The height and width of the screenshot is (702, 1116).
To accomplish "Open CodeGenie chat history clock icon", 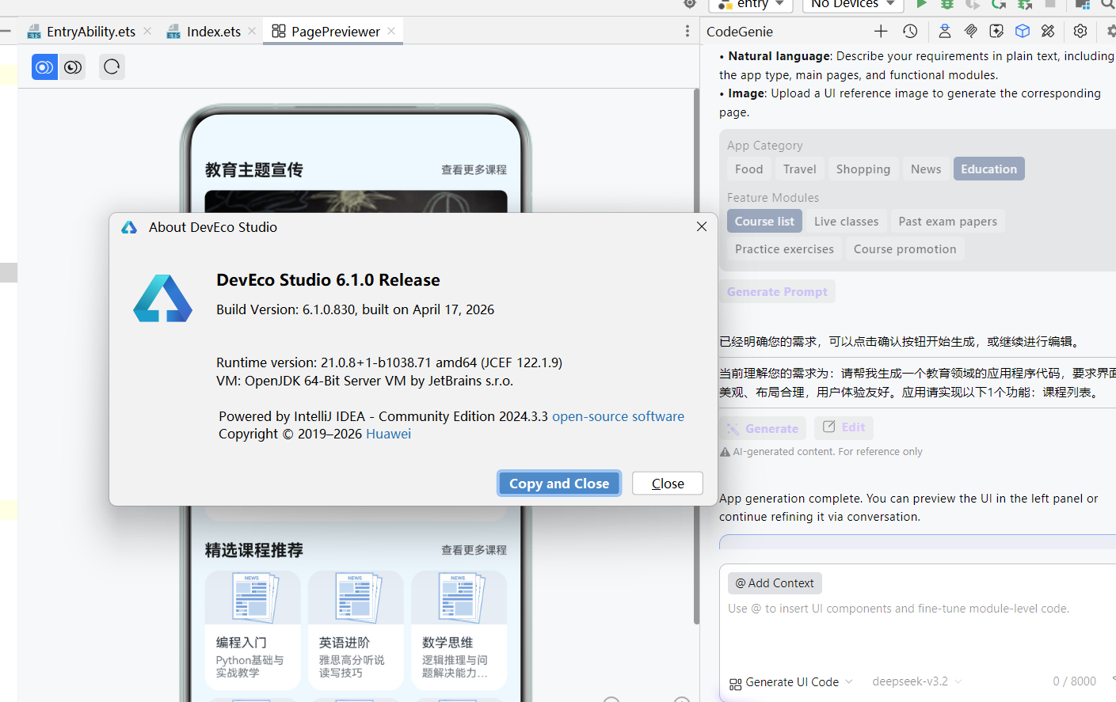I will click(x=910, y=32).
